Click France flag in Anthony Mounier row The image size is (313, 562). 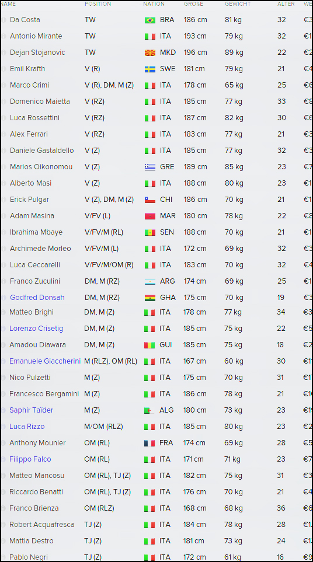tap(149, 443)
